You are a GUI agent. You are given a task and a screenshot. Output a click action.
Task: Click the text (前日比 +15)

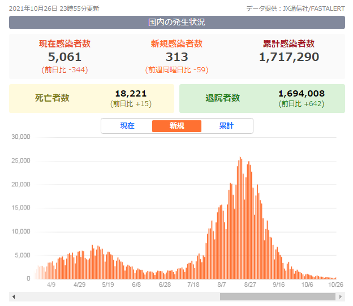click(x=131, y=104)
